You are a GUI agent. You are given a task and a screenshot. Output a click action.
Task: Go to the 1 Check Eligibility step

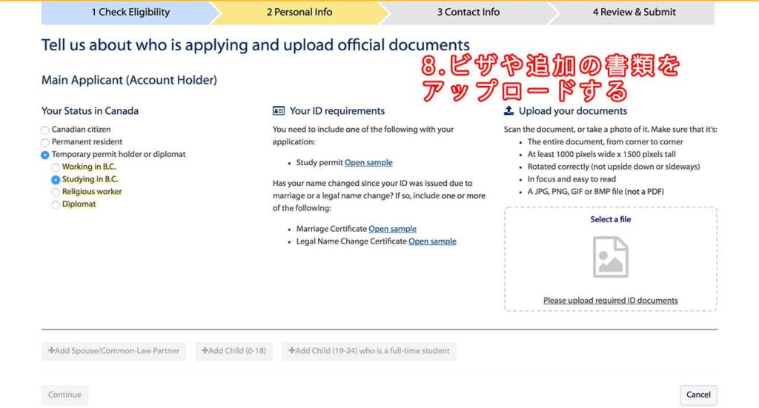tap(130, 12)
